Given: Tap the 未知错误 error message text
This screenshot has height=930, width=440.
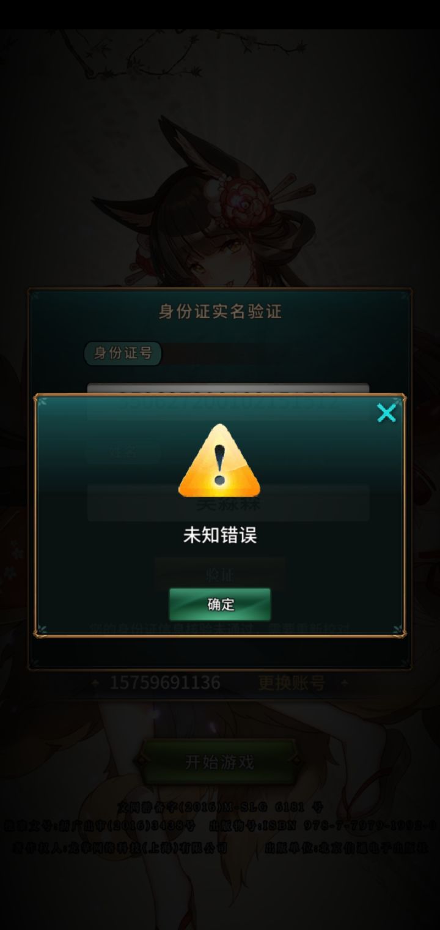Looking at the screenshot, I should click(x=220, y=535).
